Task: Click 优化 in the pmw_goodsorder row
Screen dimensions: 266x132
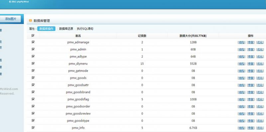Action: 260,106
